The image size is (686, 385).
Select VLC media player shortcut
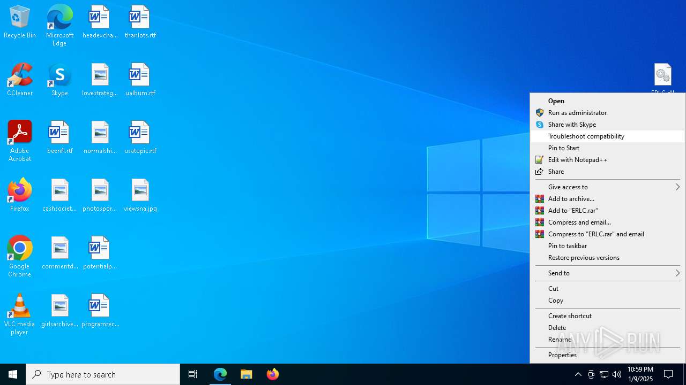click(20, 314)
